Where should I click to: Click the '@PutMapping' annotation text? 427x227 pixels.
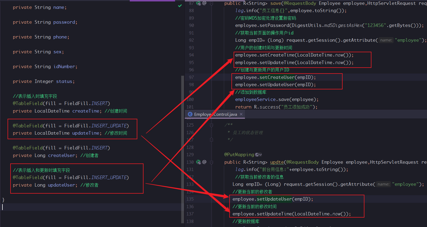point(239,155)
